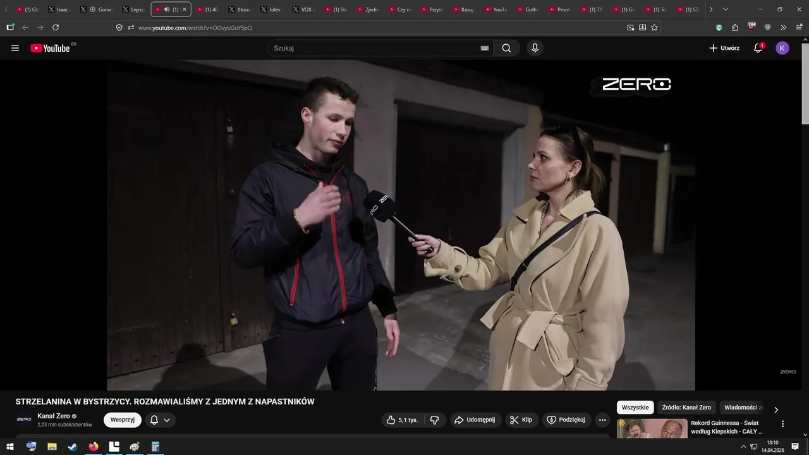Click the video player area to pause
809x455 pixels.
pyautogui.click(x=401, y=225)
